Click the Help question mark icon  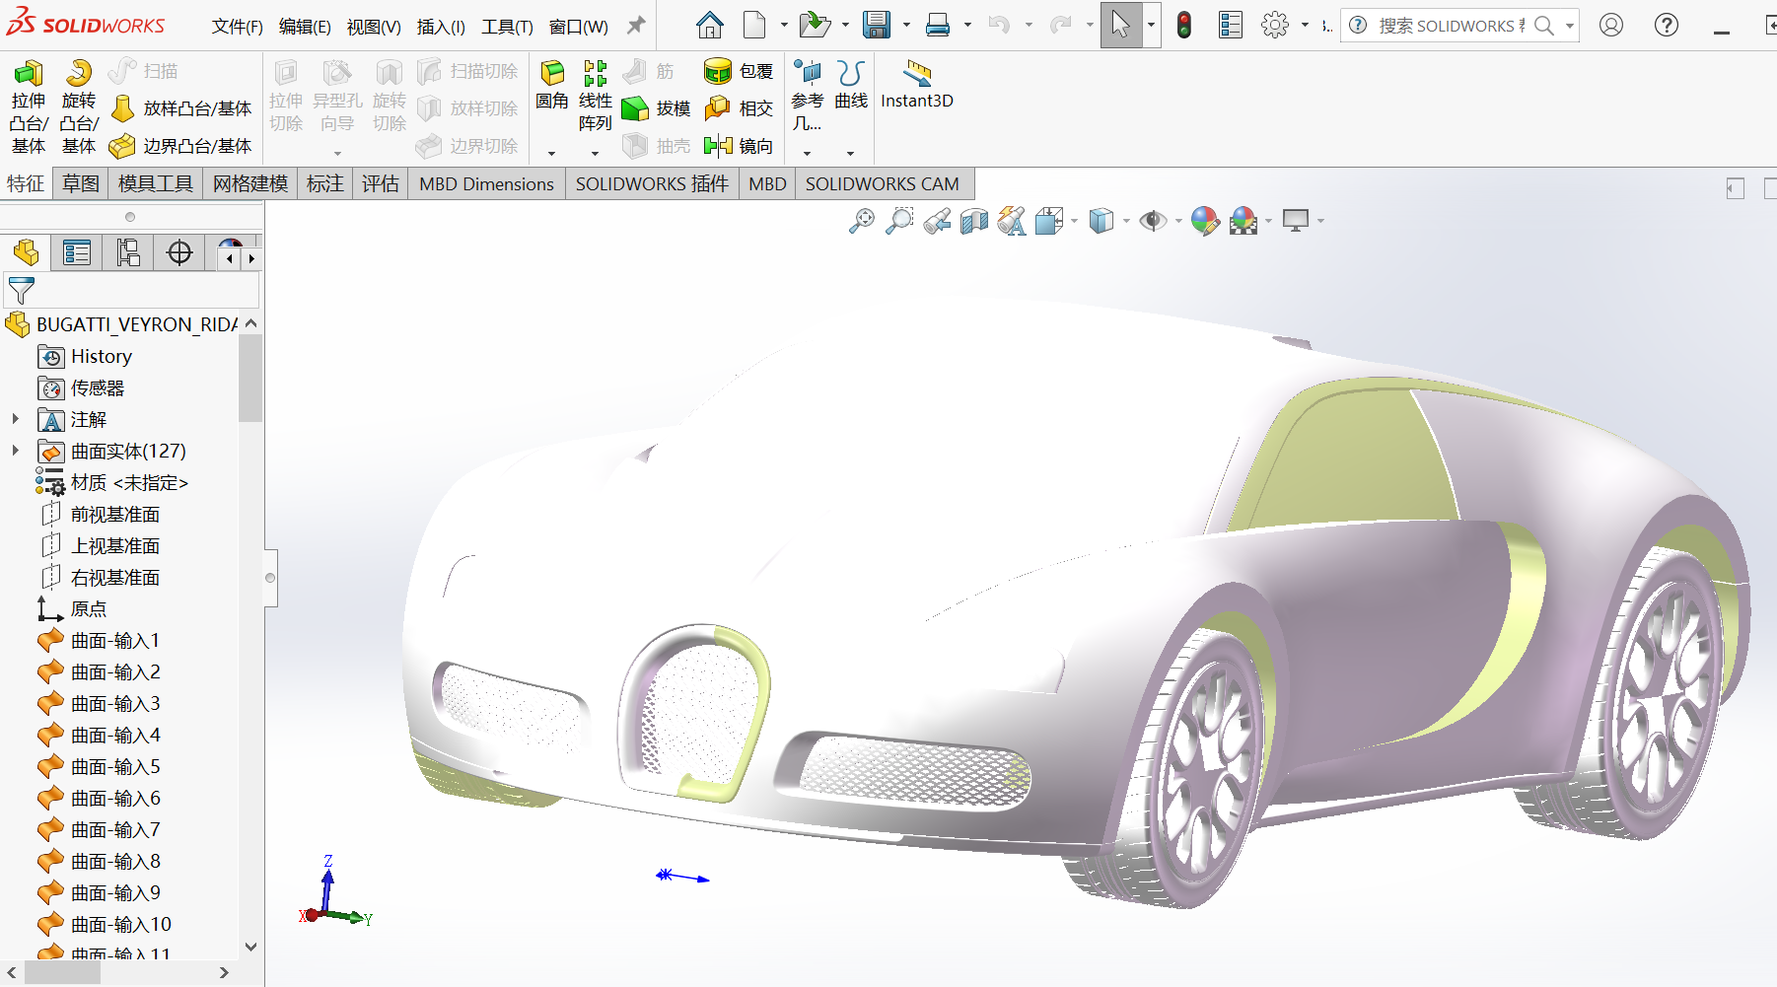[x=1667, y=26]
